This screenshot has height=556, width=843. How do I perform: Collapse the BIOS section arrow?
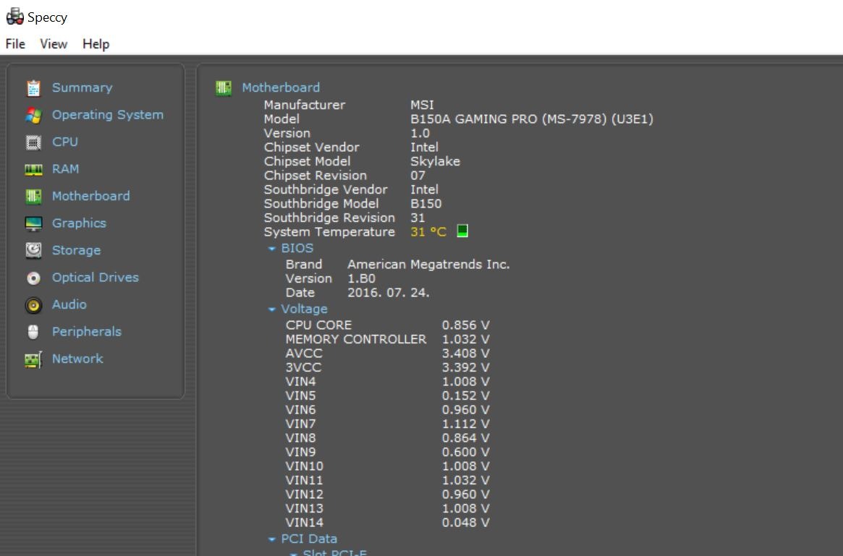pyautogui.click(x=271, y=248)
